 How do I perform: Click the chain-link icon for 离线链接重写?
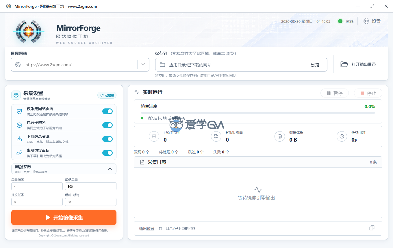[19, 153]
